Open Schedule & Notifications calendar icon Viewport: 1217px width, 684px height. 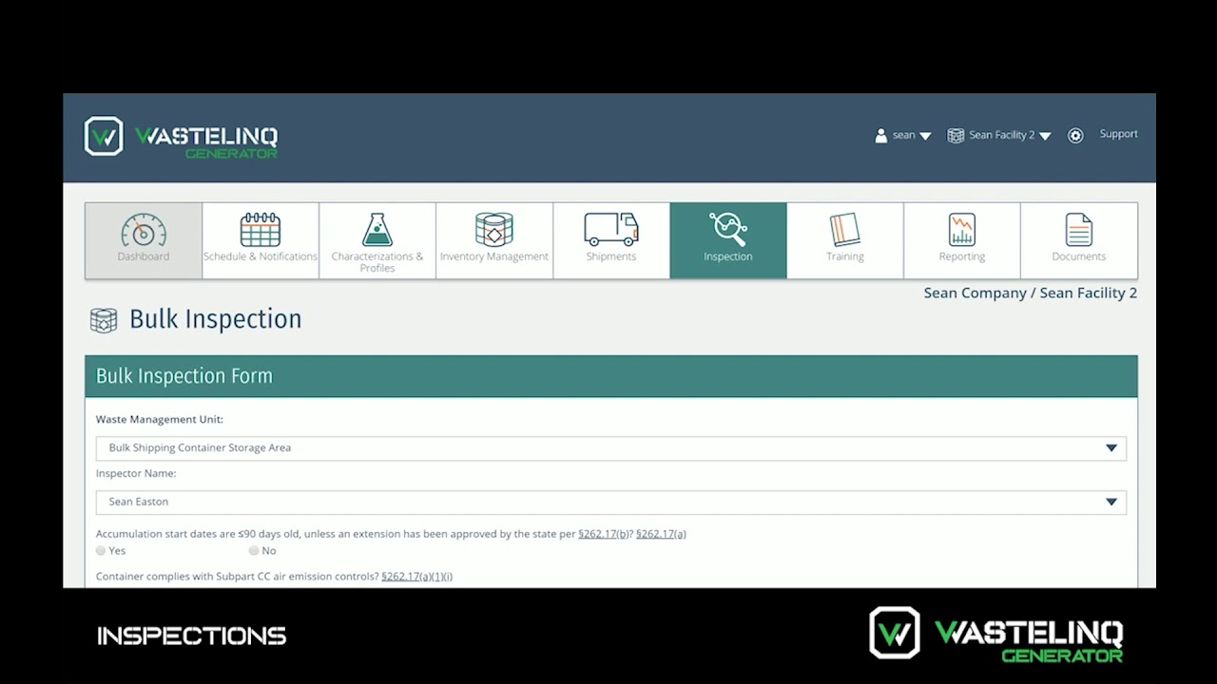click(x=260, y=230)
